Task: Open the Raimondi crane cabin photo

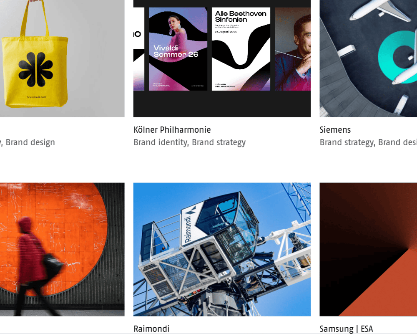Action: click(x=222, y=249)
